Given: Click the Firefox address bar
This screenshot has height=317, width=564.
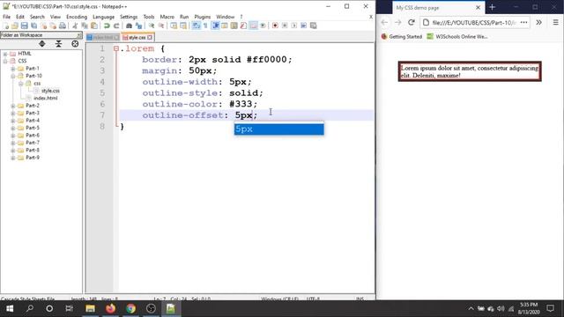Looking at the screenshot, I should point(474,22).
